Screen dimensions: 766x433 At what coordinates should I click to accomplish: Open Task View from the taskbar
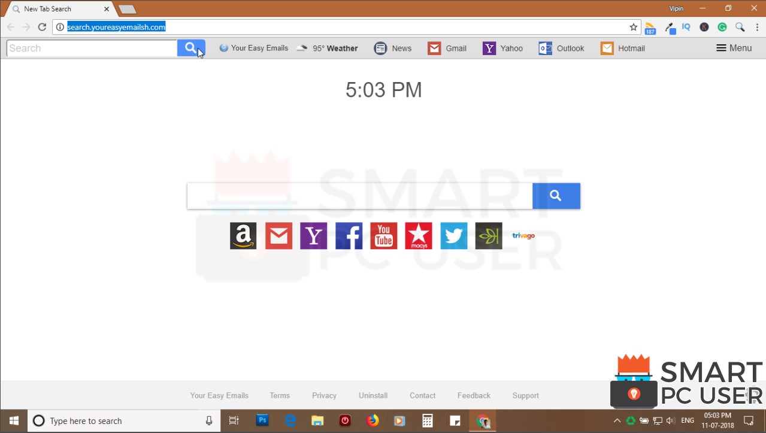(x=234, y=421)
